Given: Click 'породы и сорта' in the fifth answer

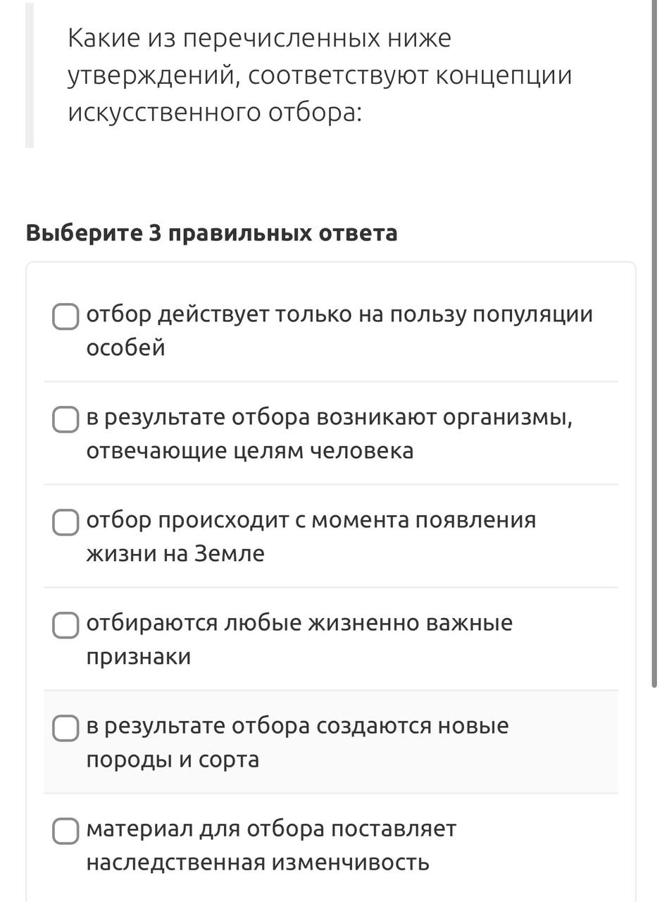Looking at the screenshot, I should point(173,760).
